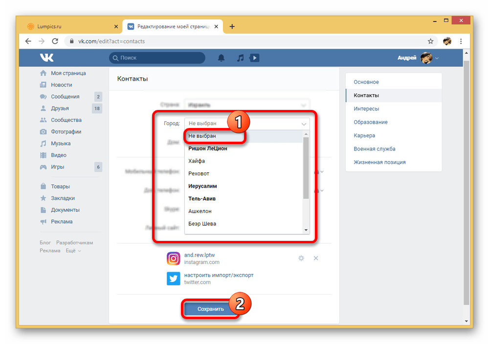
Task: Click the site lock icon in address bar
Action: [72, 41]
